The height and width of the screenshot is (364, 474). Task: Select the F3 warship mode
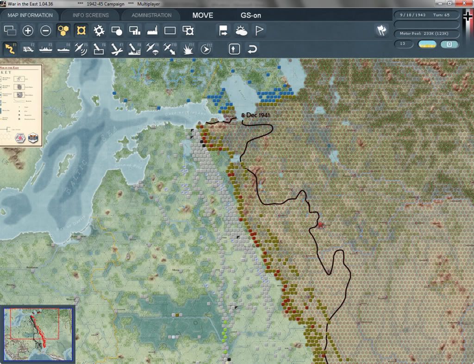click(46, 49)
